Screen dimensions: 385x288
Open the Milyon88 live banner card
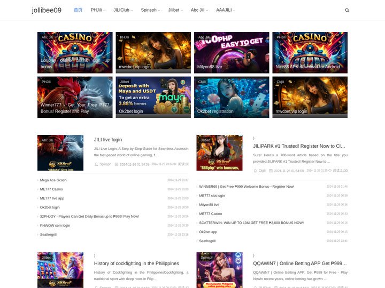click(232, 53)
